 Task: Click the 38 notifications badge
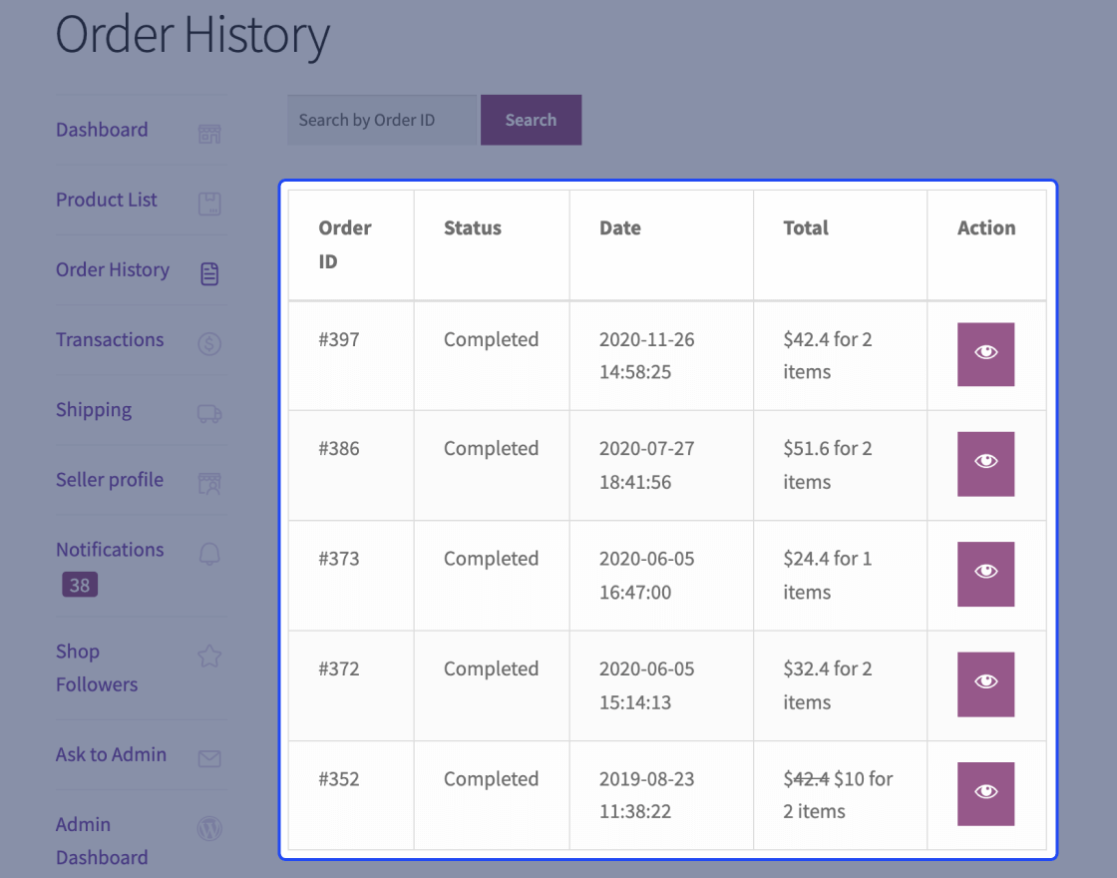coord(79,585)
